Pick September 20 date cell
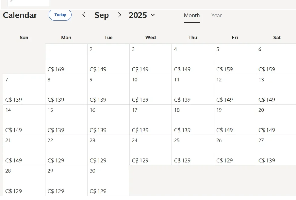 pos(276,120)
